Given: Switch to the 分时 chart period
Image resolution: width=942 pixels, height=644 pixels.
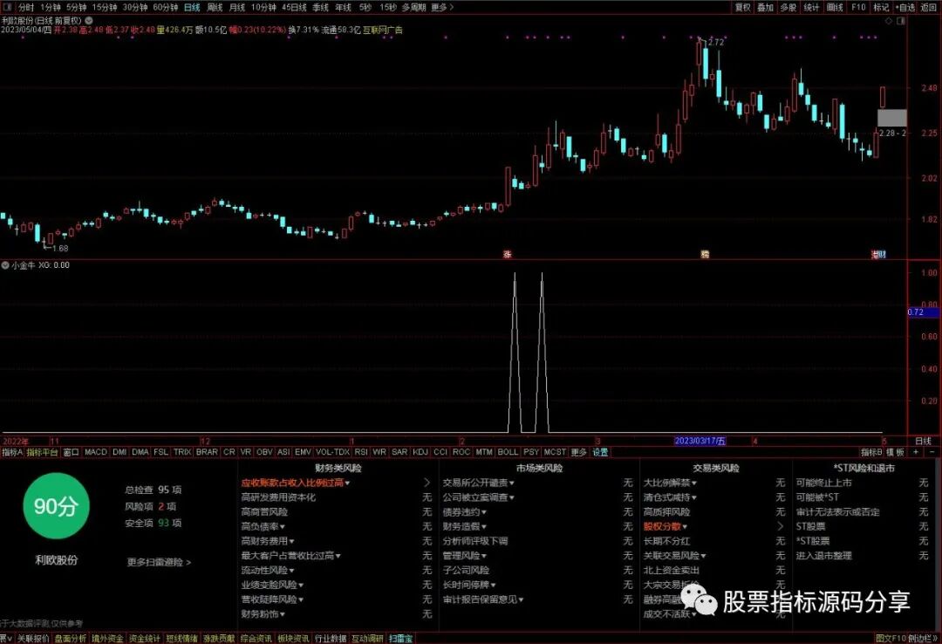Looking at the screenshot, I should coord(26,7).
